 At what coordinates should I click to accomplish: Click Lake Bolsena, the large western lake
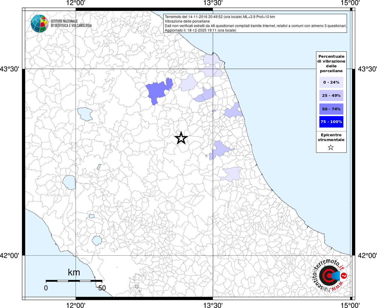(x=69, y=182)
